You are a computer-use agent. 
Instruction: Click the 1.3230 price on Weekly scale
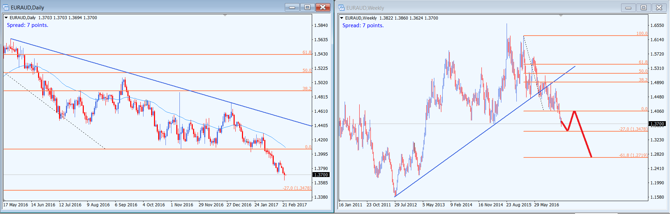(x=657, y=140)
